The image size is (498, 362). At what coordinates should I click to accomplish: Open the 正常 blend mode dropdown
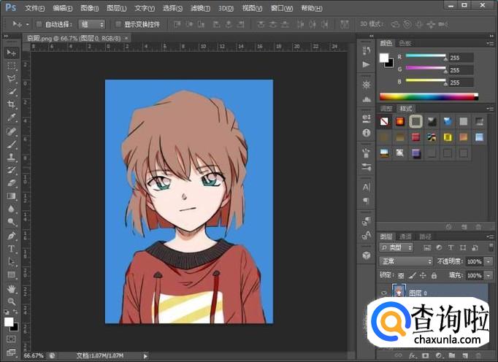[x=407, y=261]
